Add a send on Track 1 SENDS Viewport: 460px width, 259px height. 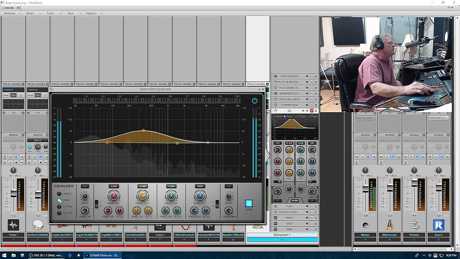coord(23,135)
